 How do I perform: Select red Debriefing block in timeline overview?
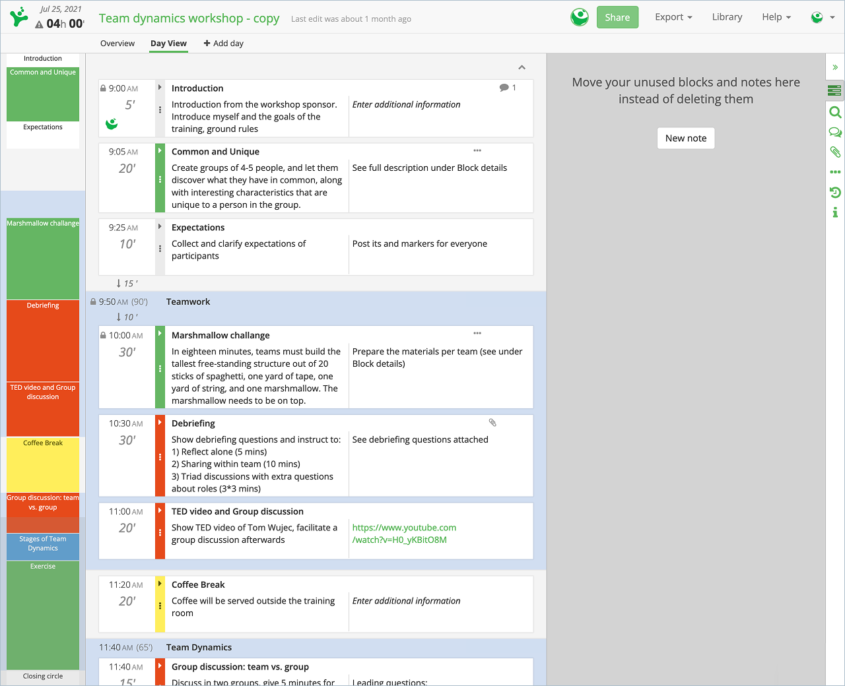(x=43, y=341)
